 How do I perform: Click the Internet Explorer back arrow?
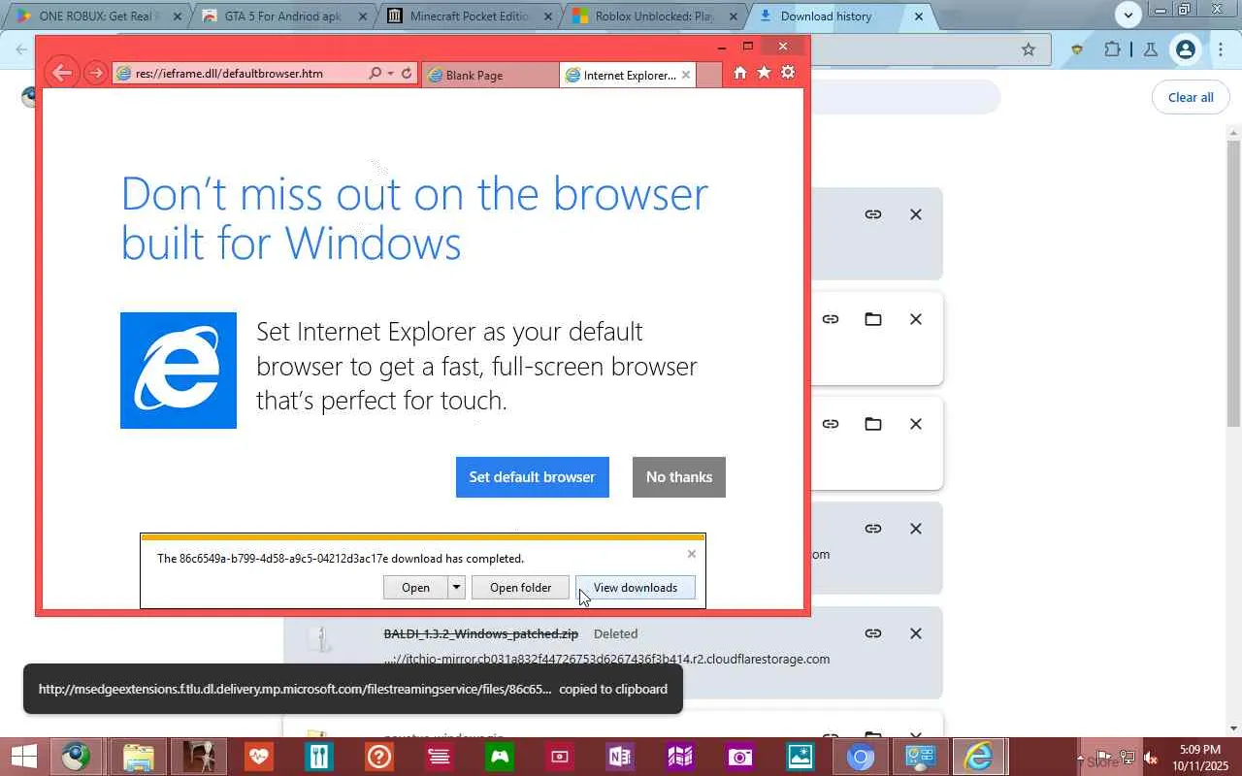[61, 73]
